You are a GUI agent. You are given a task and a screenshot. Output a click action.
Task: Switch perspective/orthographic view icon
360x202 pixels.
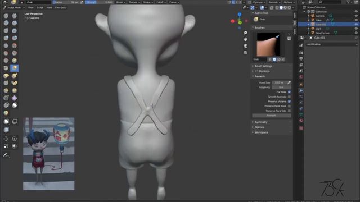tap(245, 52)
